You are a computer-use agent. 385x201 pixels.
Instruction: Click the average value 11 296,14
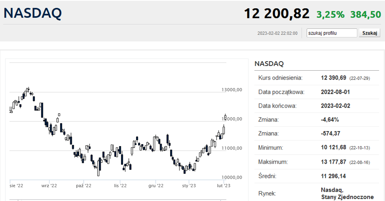[333, 176]
